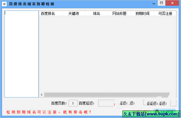
Task: Click the app icon in the title bar
Action: coord(4,4)
